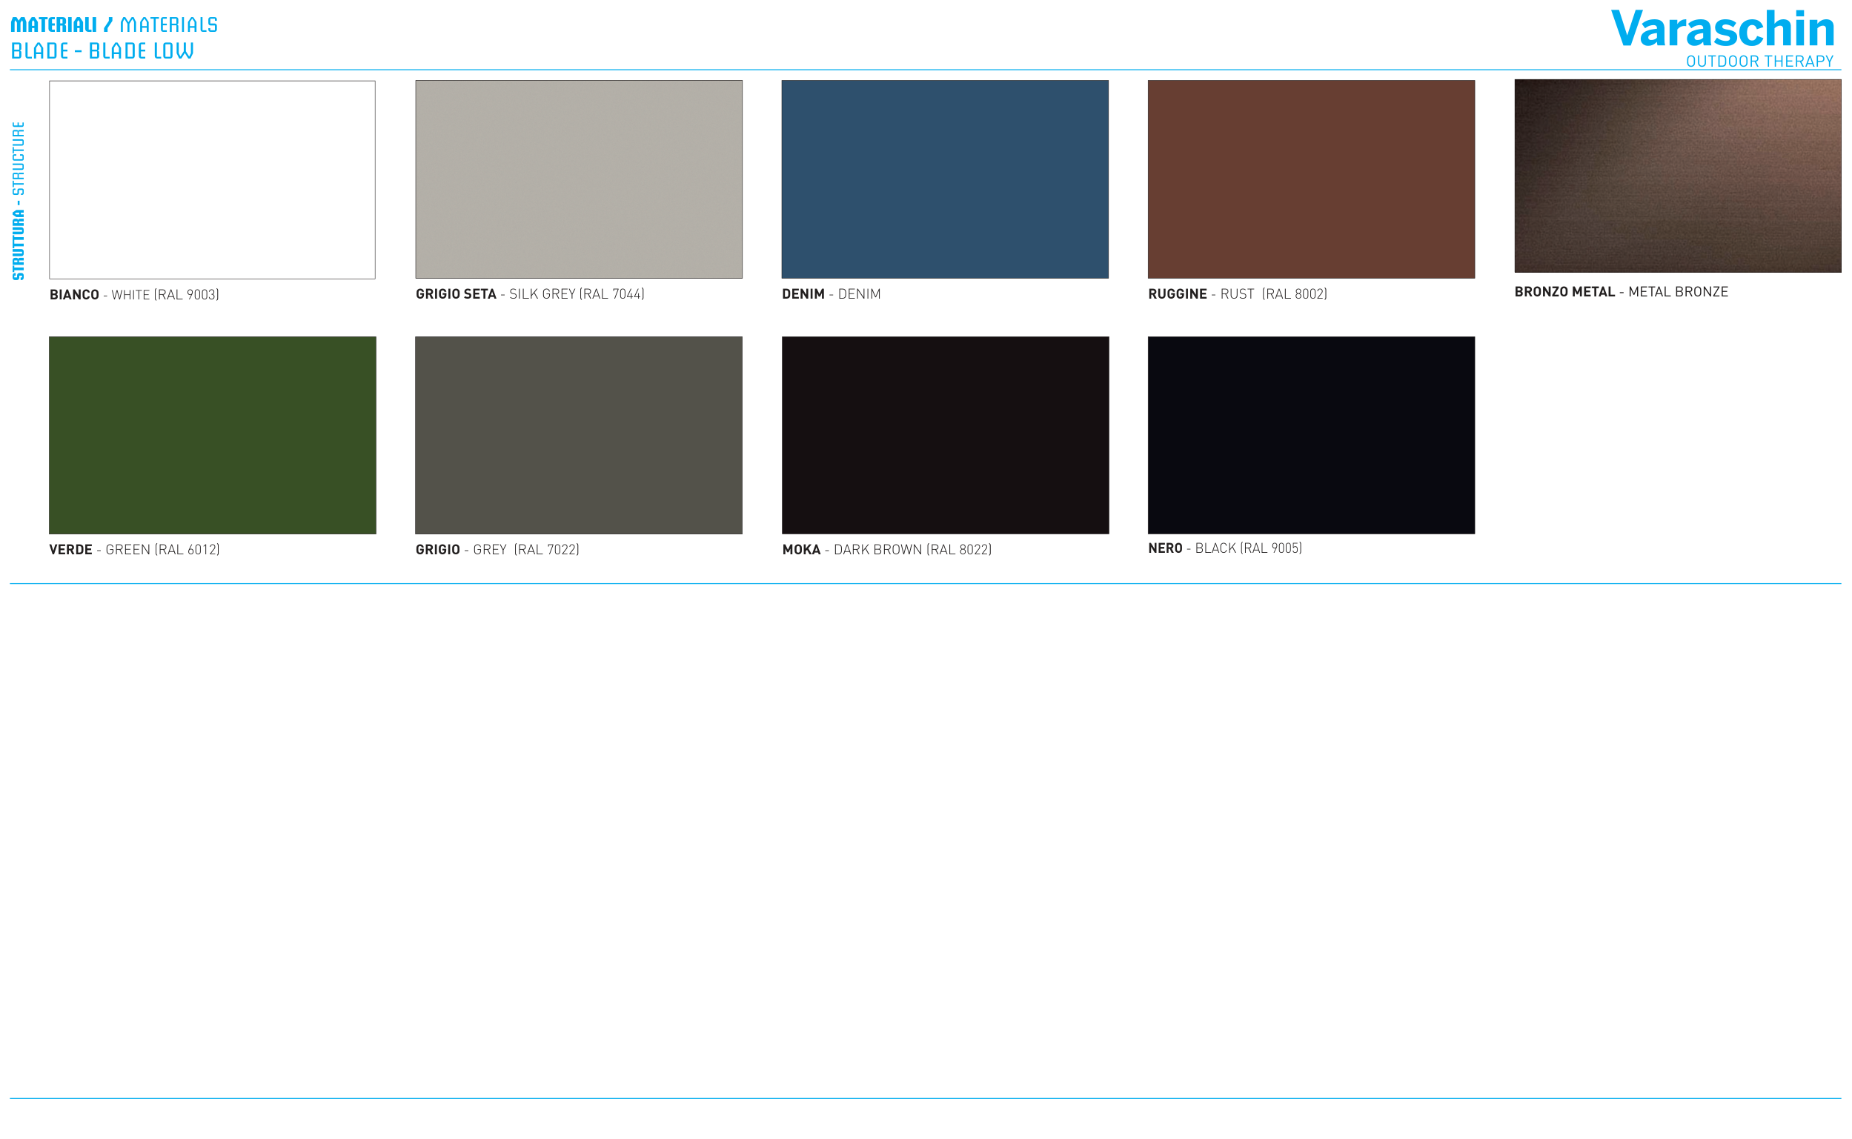This screenshot has width=1852, height=1139.
Task: Pick the Grigio grey RAL 7022 swatch
Action: point(578,436)
